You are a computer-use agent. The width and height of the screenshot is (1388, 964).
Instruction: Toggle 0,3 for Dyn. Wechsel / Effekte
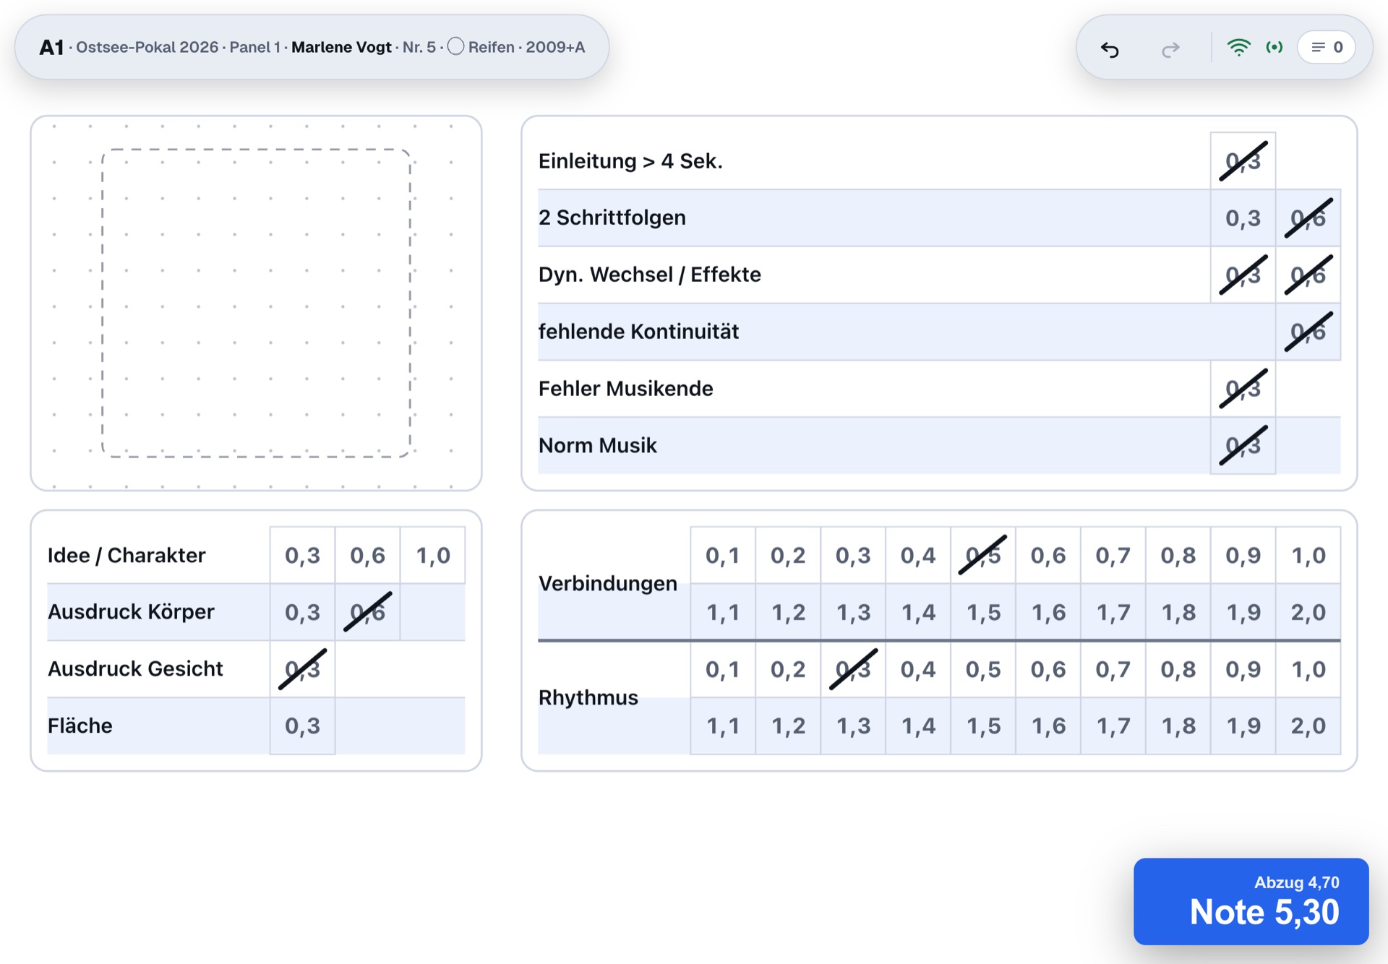(x=1243, y=275)
